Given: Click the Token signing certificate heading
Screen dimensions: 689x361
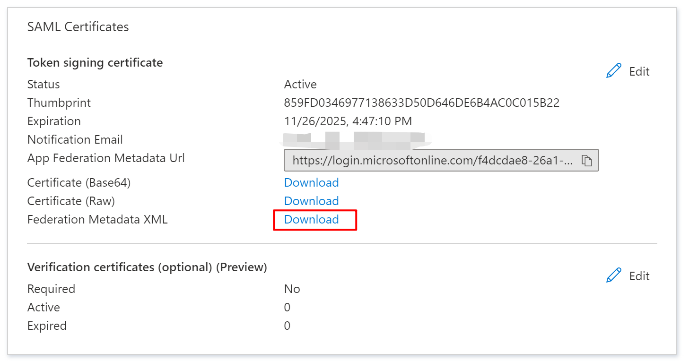Looking at the screenshot, I should tap(95, 63).
